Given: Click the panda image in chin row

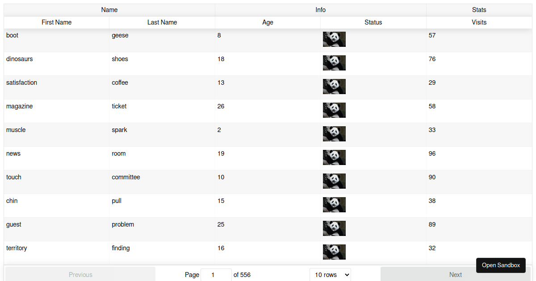Looking at the screenshot, I should coord(334,205).
